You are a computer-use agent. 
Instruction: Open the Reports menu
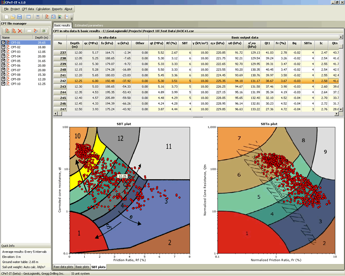coord(57,9)
